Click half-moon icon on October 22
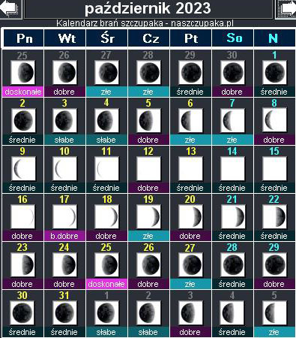Image resolution: width=296 pixels, height=338 pixels. [274, 216]
